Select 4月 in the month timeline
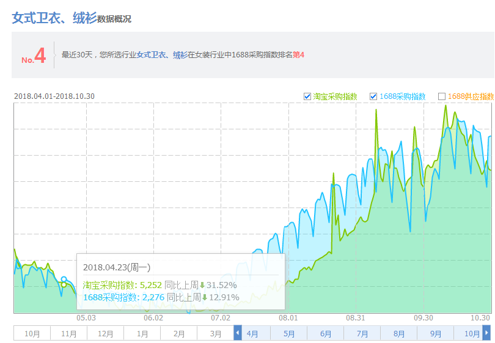This screenshot has width=495, height=343. pos(252,334)
